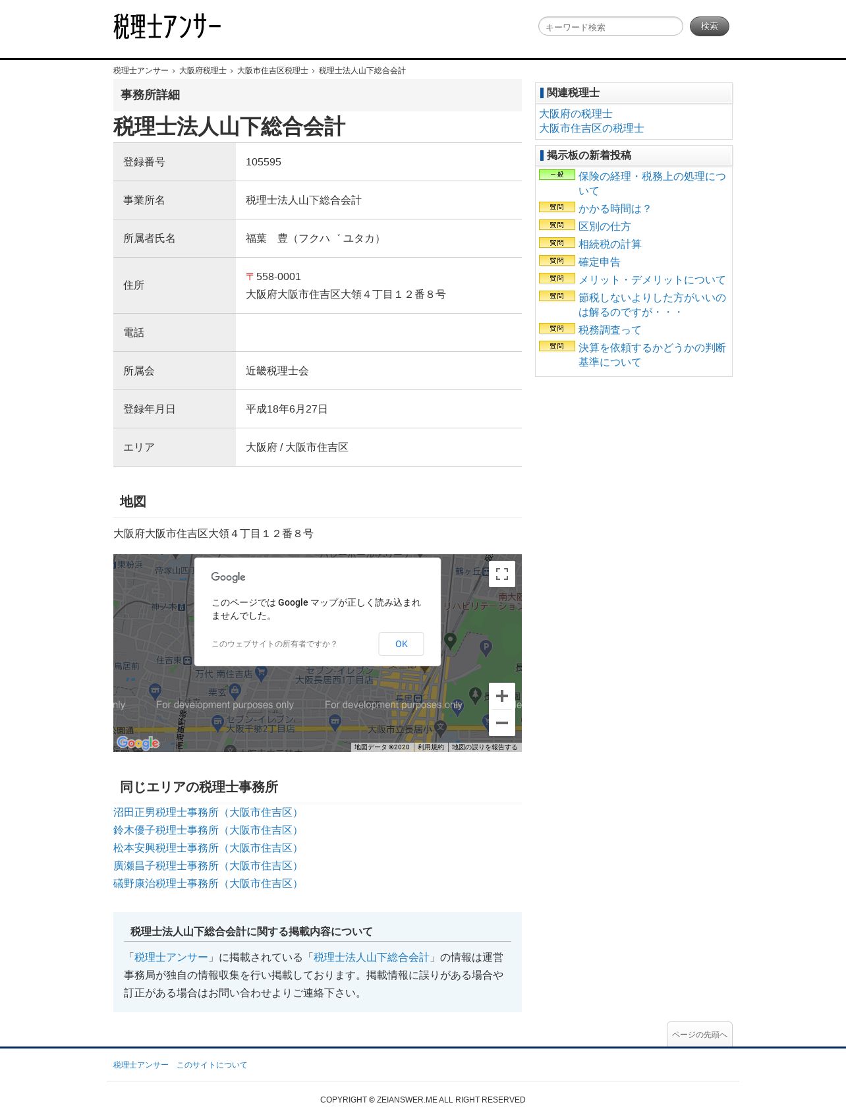Screen dimensions: 846x1119
Task: Click 平成18年6月27日 registration date cell
Action: [x=379, y=409]
